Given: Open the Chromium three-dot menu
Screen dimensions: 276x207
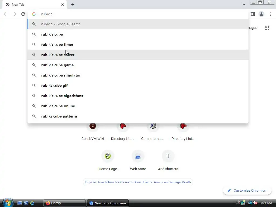Looking at the screenshot, I should coord(270,14).
